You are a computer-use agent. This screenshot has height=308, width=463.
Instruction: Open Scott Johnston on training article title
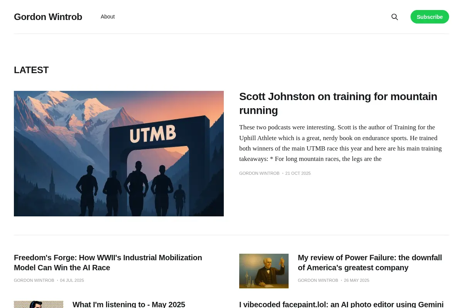point(338,103)
